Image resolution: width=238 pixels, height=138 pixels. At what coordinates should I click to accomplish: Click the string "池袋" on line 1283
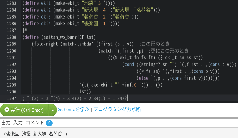(89, 3)
